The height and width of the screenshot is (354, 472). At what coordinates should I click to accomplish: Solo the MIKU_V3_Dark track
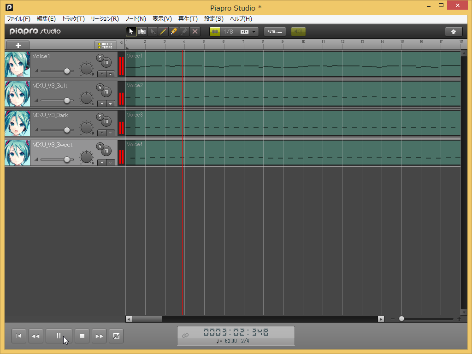click(x=100, y=117)
